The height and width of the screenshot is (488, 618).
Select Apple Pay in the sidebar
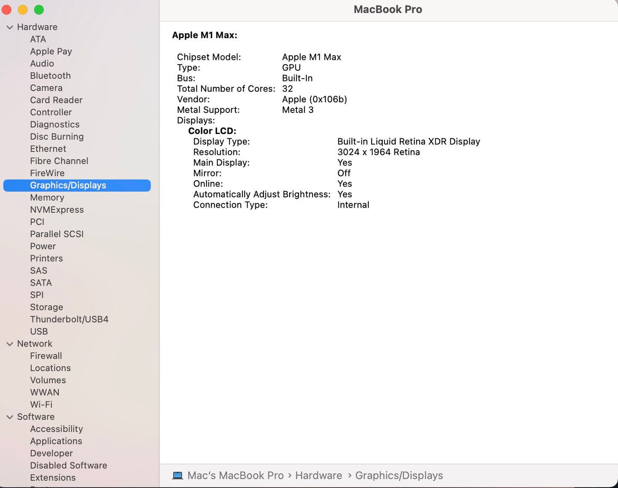[x=51, y=51]
